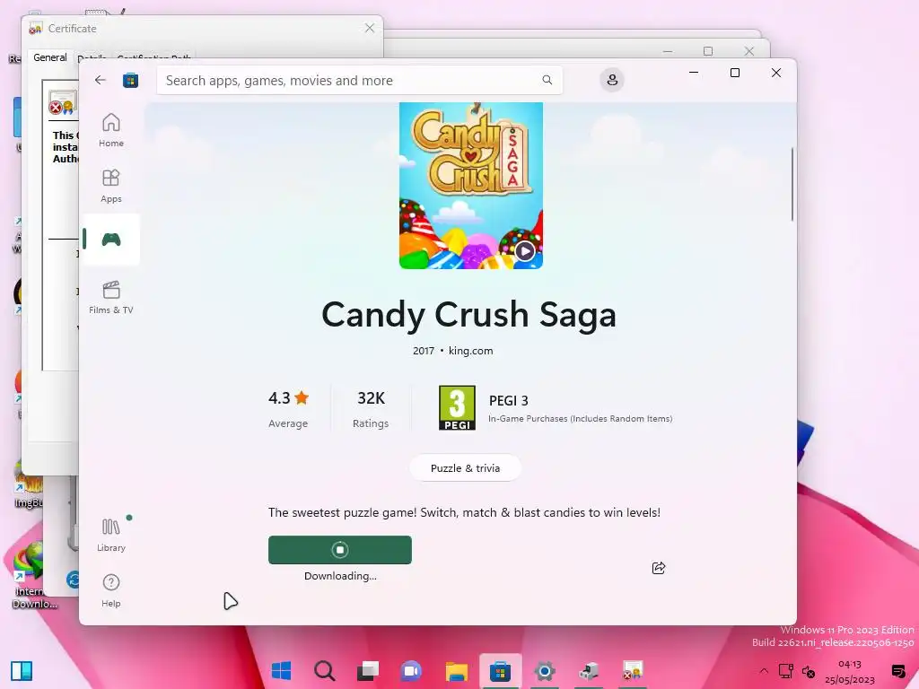Viewport: 919px width, 689px height.
Task: Open the network status tray icon
Action: click(786, 671)
